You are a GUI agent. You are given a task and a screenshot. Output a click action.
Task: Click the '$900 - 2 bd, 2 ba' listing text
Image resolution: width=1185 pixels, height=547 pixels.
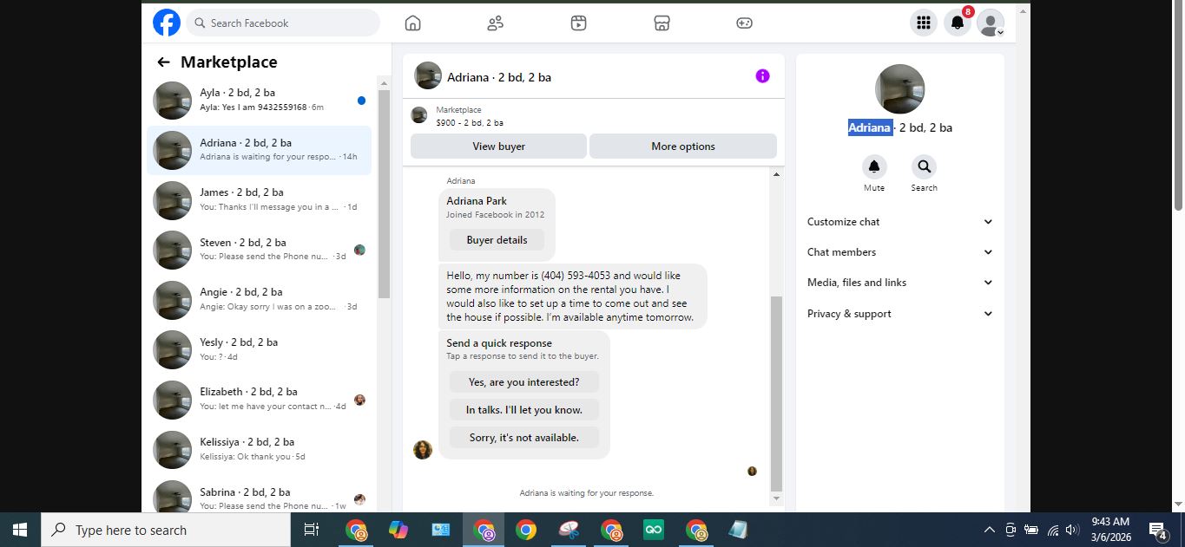[470, 123]
